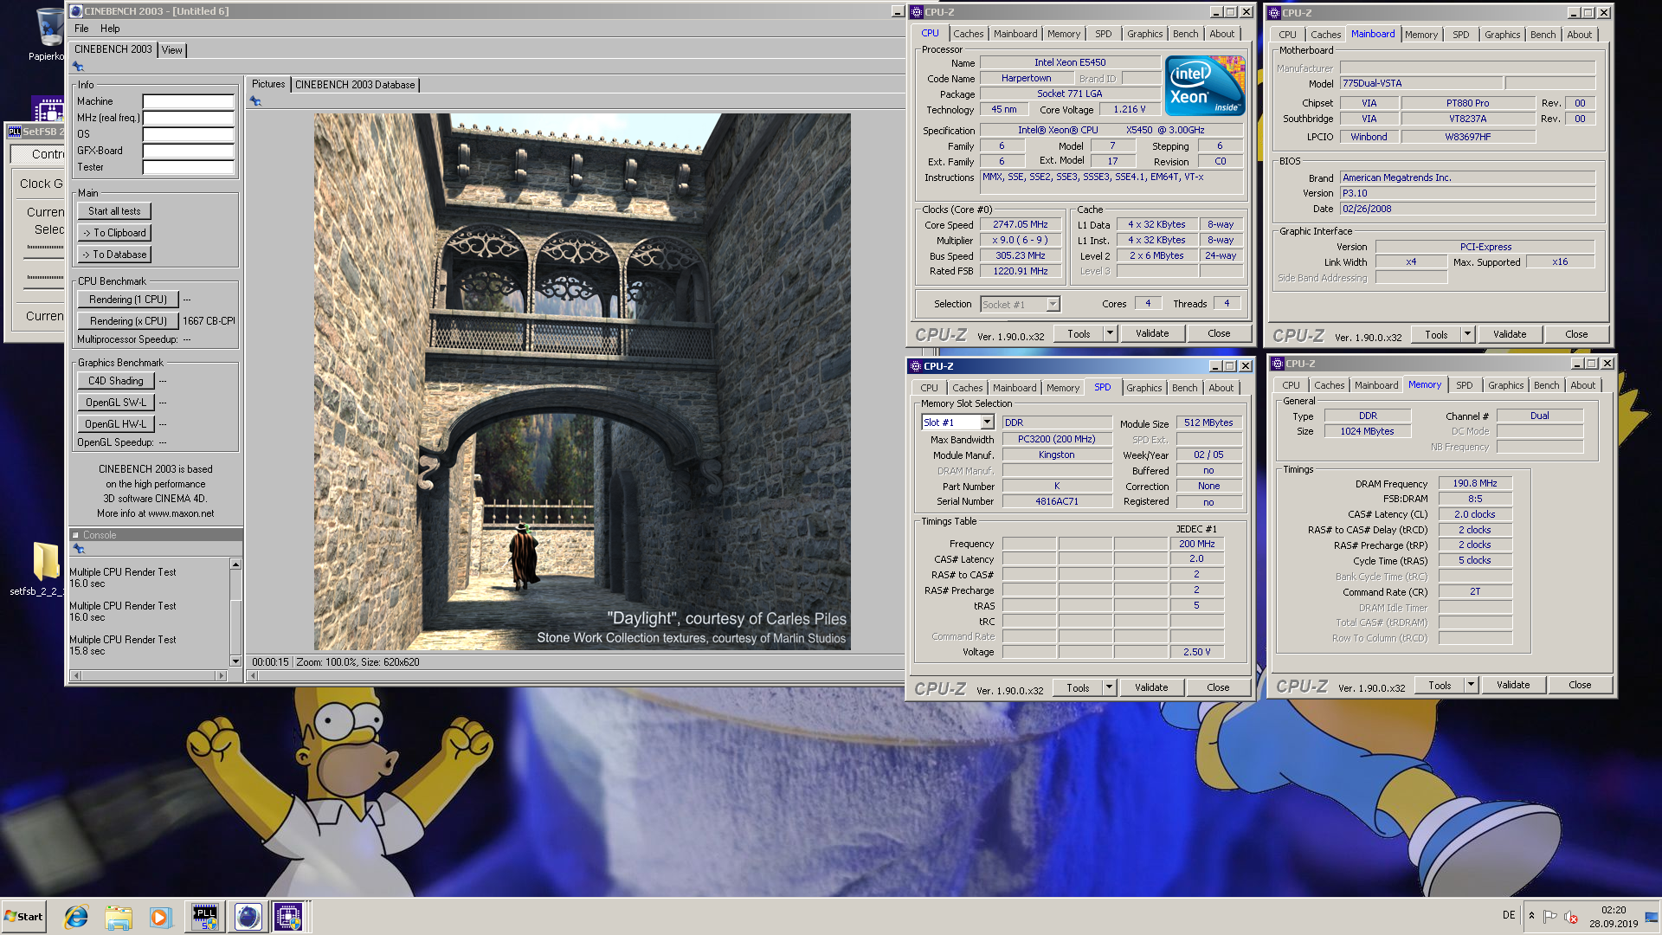Click the MHz (real freq.) input field
1662x935 pixels.
pos(188,118)
